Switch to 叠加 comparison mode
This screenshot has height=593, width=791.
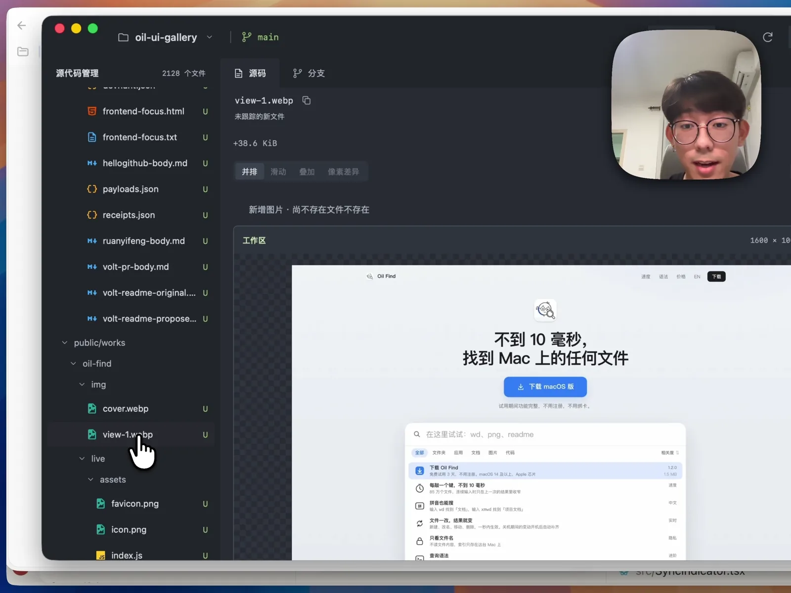tap(307, 171)
